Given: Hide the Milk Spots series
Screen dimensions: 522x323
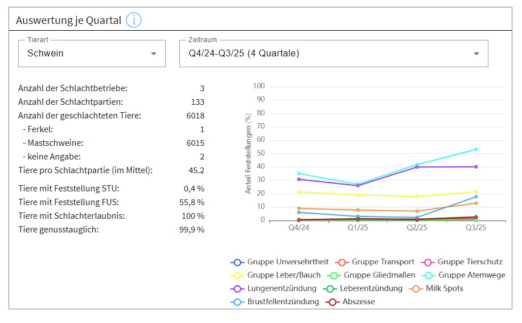Looking at the screenshot, I should tap(416, 288).
